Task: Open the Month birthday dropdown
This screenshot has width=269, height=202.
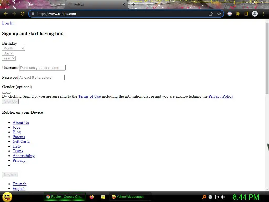Action: click(x=14, y=48)
